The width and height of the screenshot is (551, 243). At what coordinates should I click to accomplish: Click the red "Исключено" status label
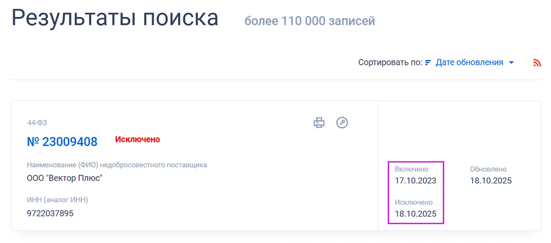click(x=137, y=140)
